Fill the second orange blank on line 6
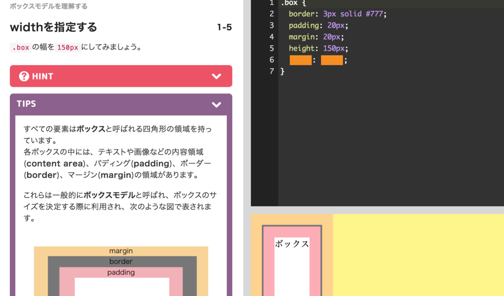The height and width of the screenshot is (296, 504). (332, 60)
